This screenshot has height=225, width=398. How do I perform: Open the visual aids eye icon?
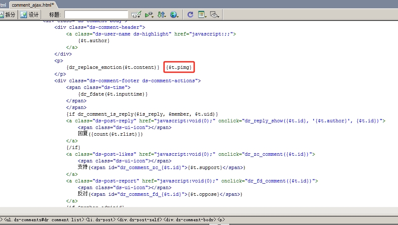[215, 15]
